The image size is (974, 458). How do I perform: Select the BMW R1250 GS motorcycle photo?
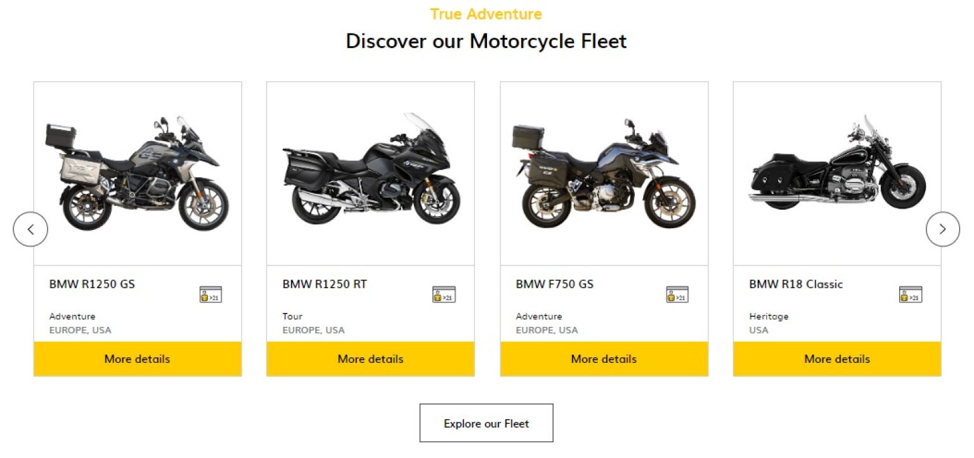(137, 171)
